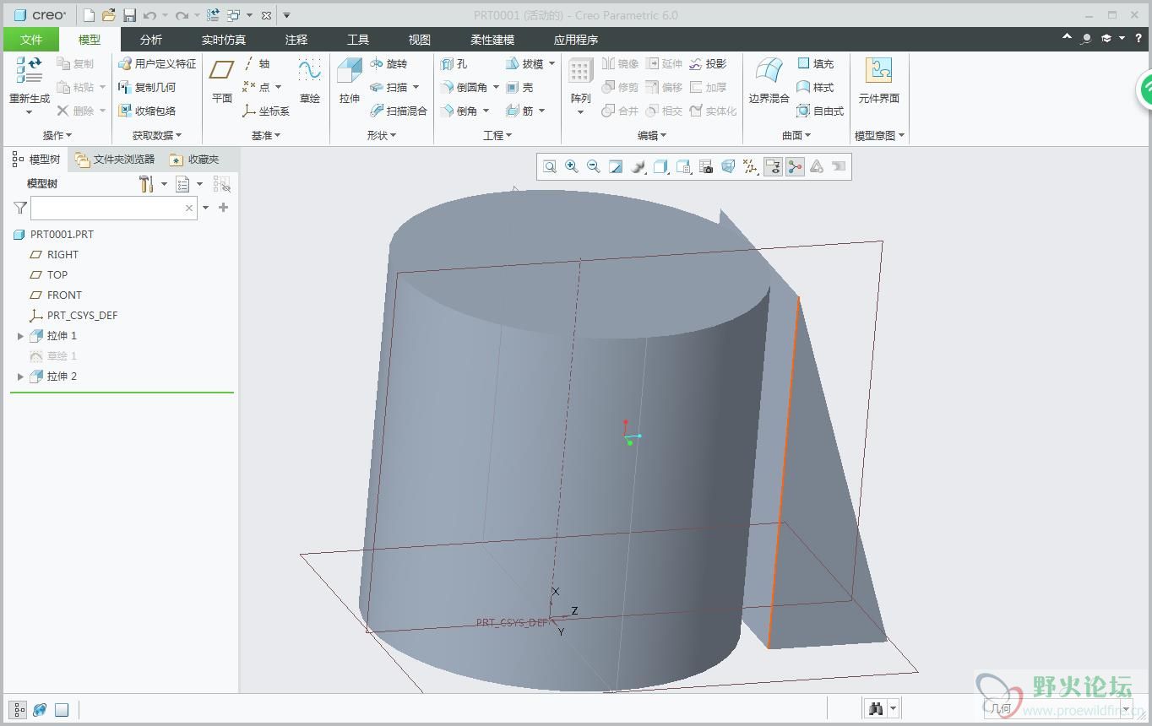Switch to the 视图 (View) ribbon tab

click(420, 40)
